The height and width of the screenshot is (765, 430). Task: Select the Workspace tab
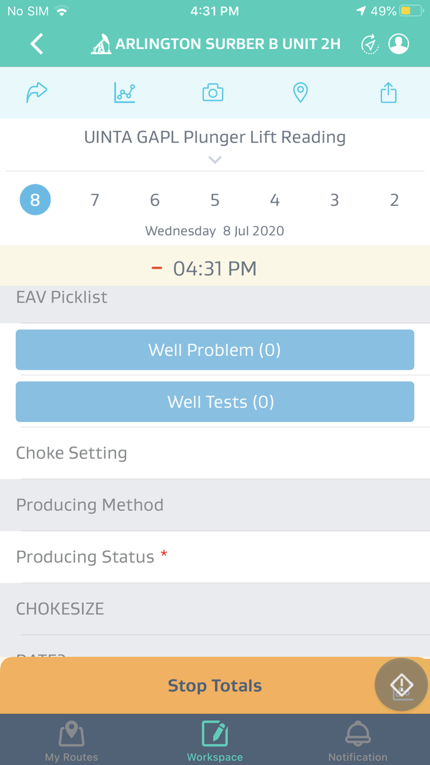(215, 740)
